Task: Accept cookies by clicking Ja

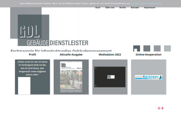Action: click(x=133, y=3)
